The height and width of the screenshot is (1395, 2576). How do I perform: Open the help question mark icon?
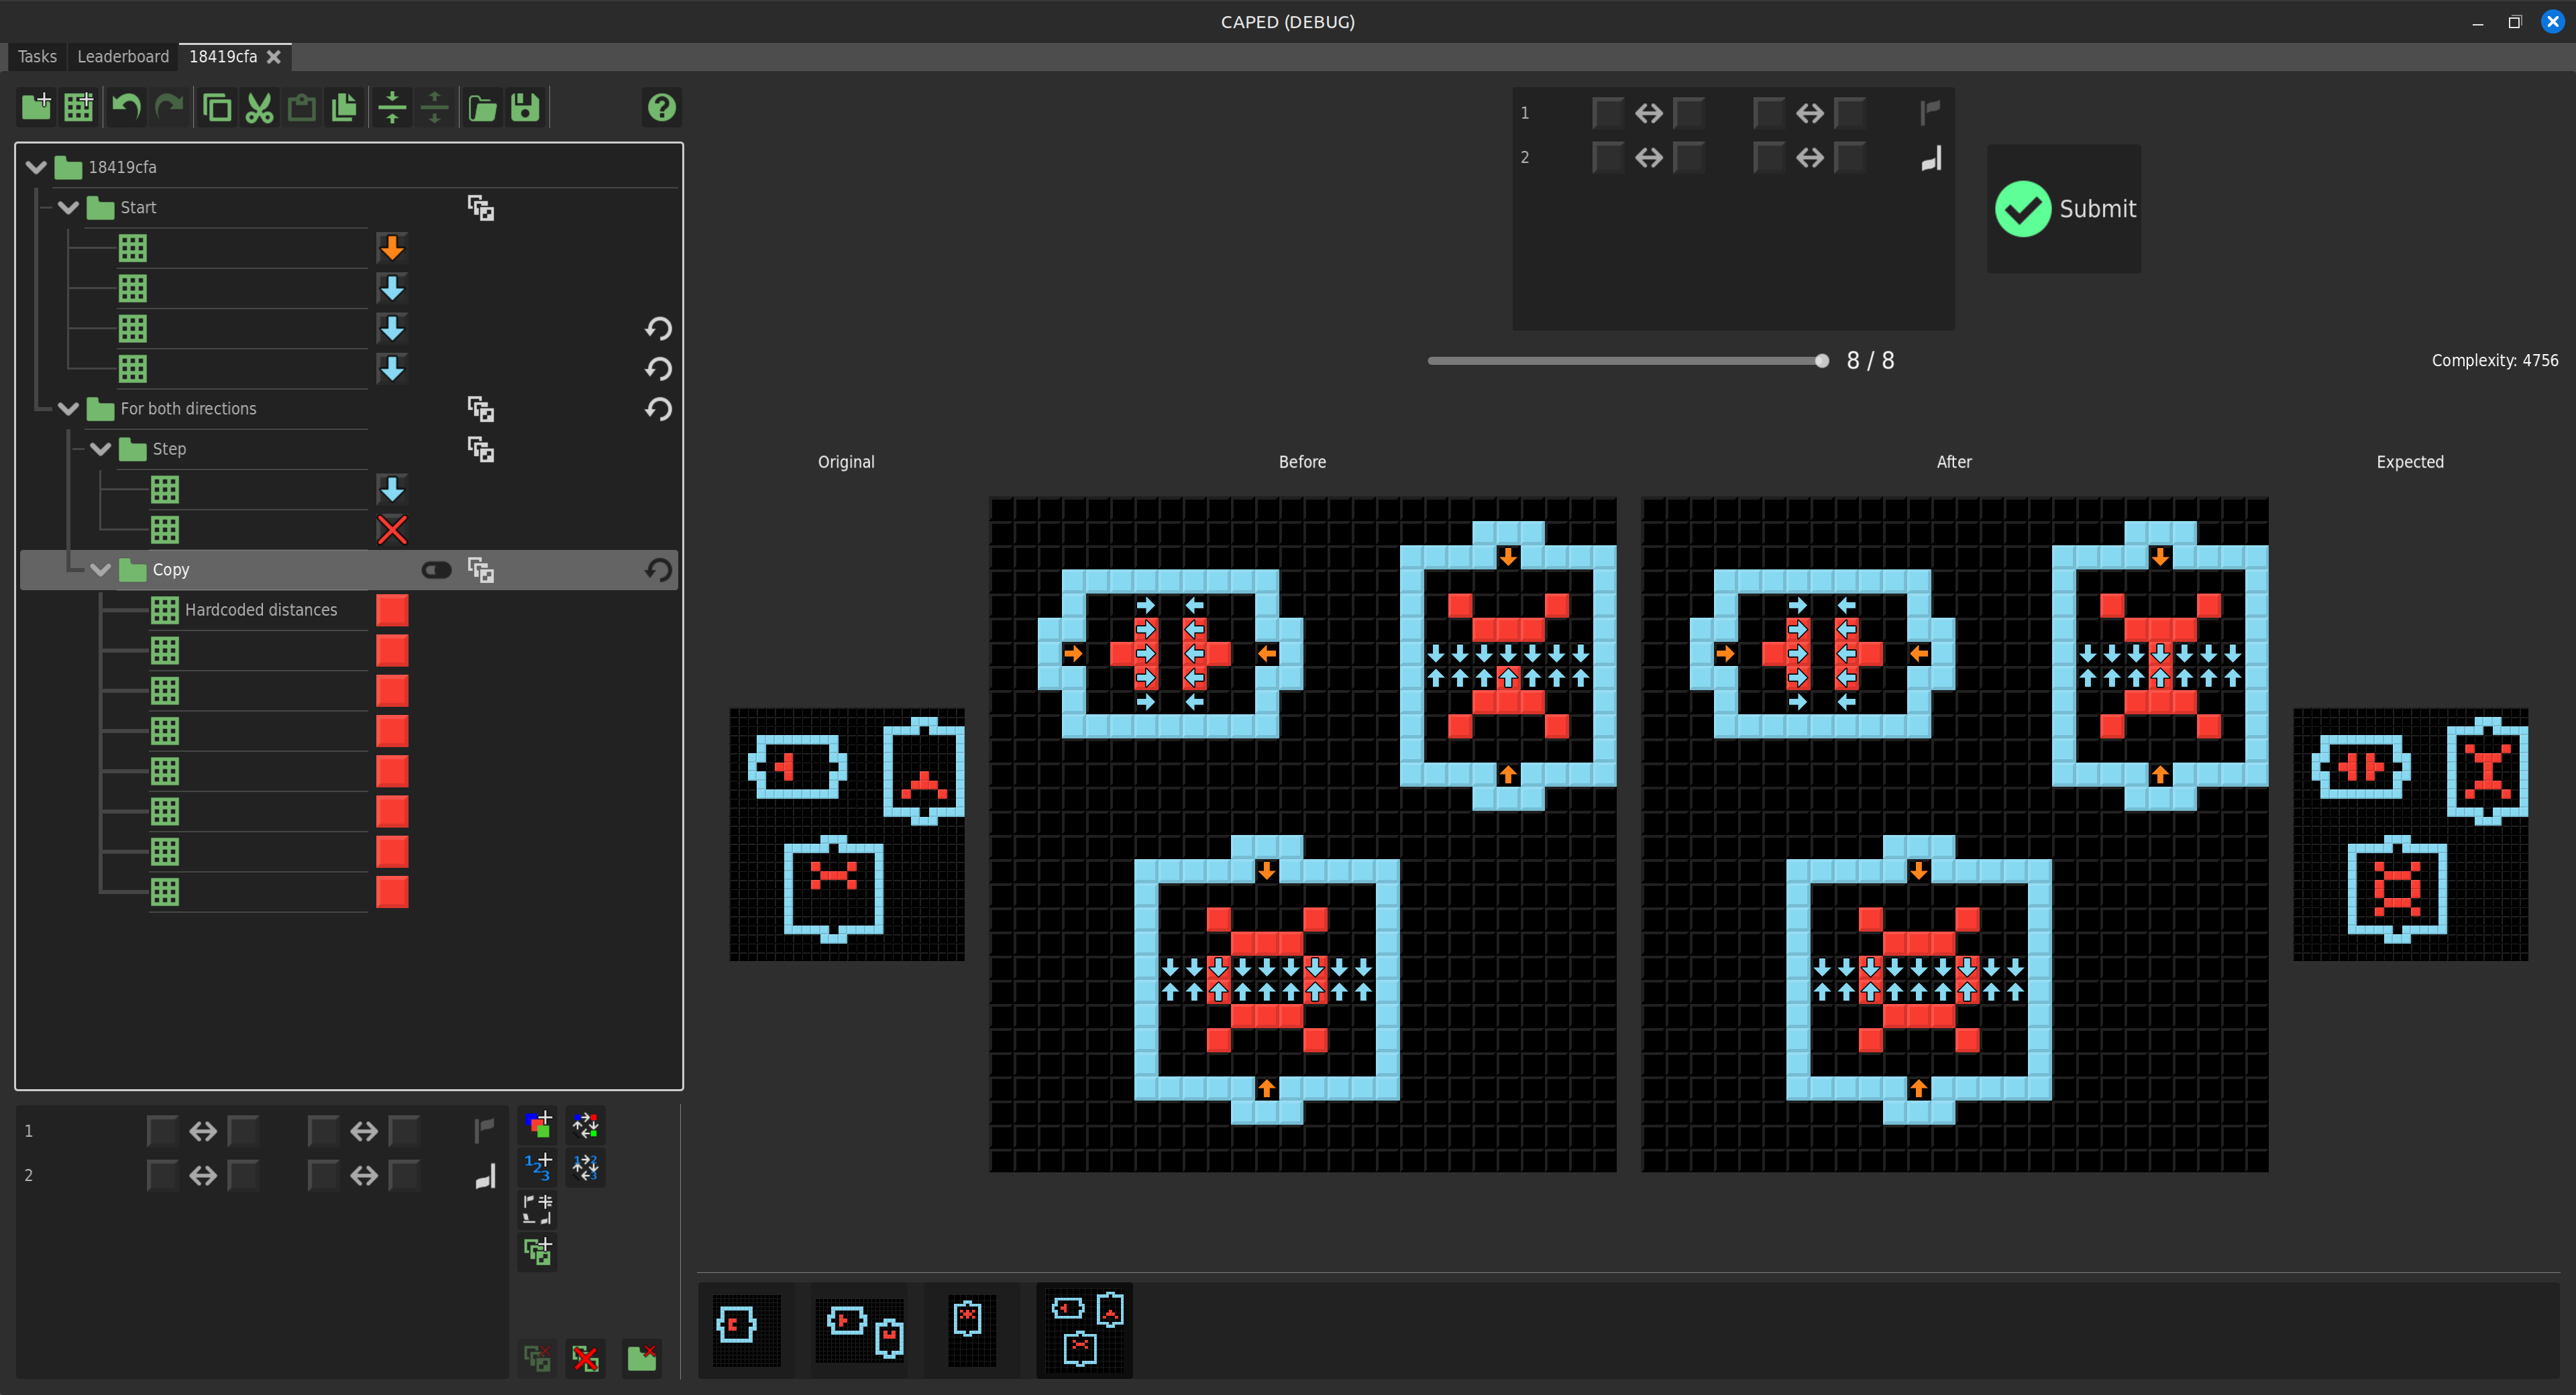coord(661,107)
